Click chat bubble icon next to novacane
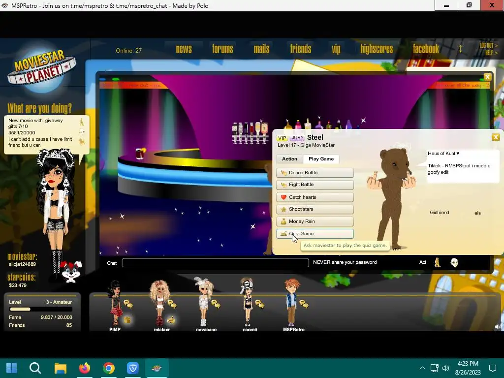 click(x=216, y=304)
